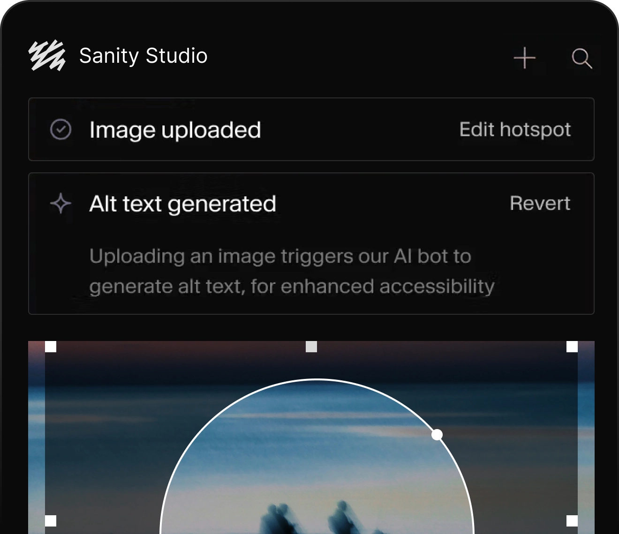Screen dimensions: 619x534
Task: Click the "Uploading an image triggers" description line
Action: tap(280, 257)
